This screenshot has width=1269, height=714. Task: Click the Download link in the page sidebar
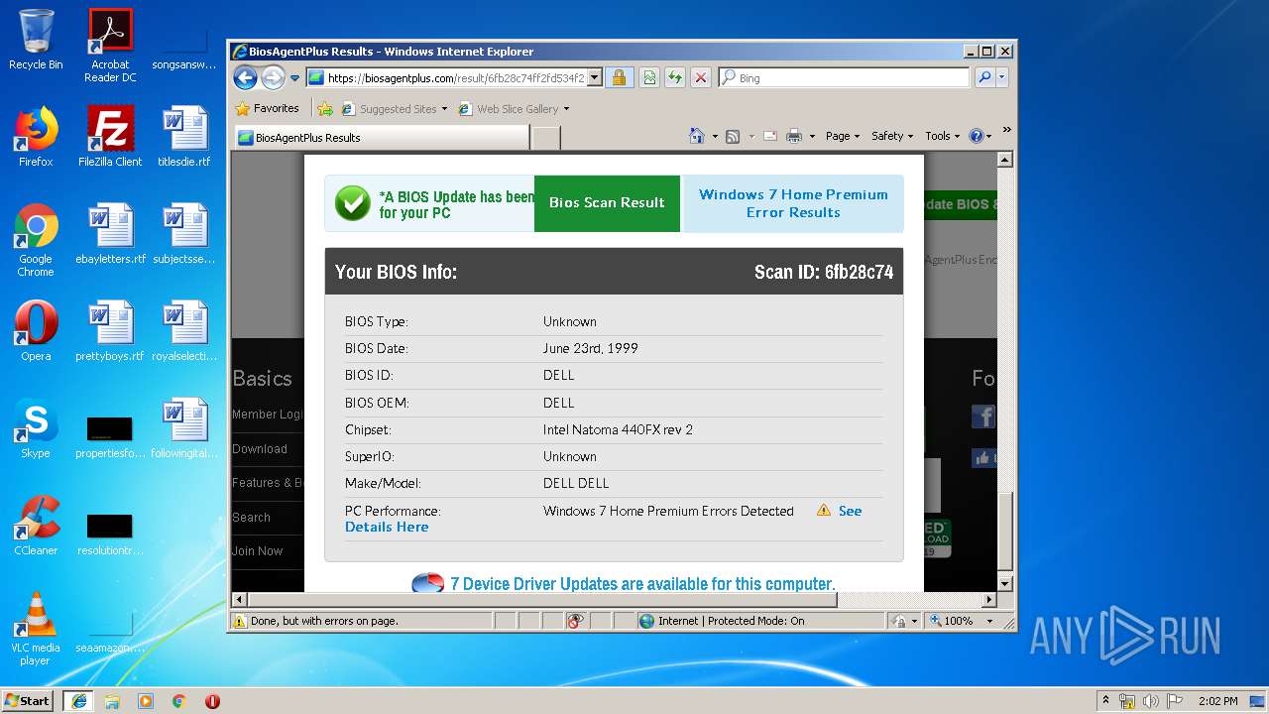coord(260,448)
